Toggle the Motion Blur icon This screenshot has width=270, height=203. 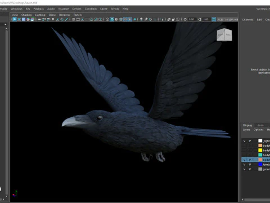[x=146, y=19]
